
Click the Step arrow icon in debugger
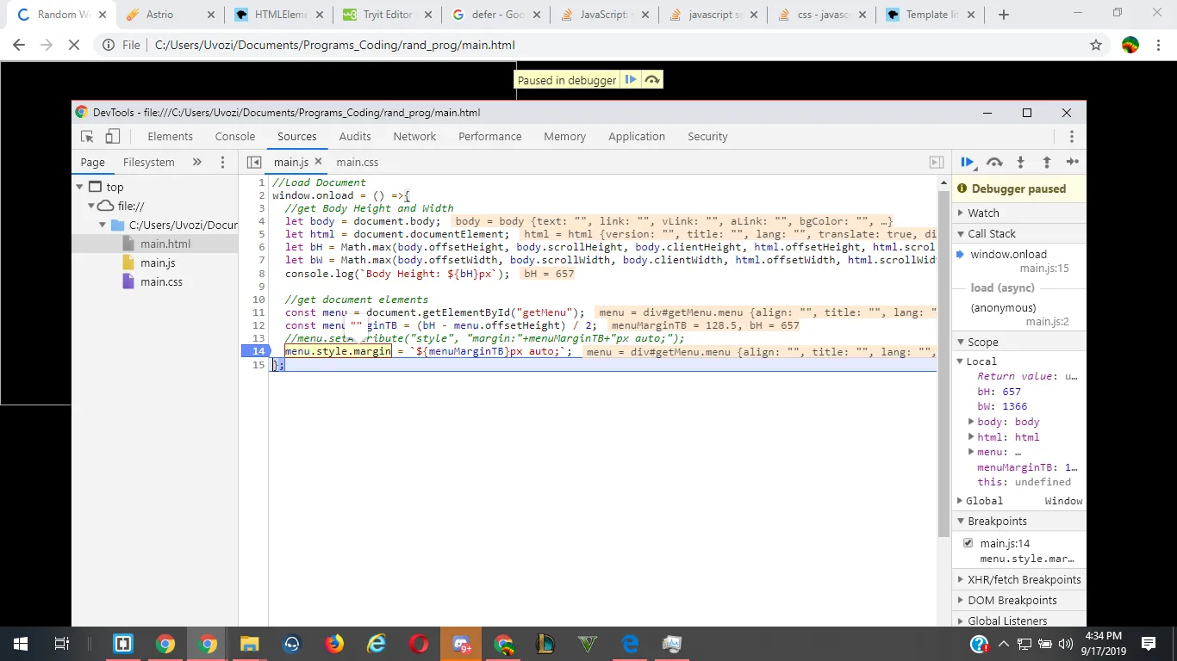(1073, 162)
